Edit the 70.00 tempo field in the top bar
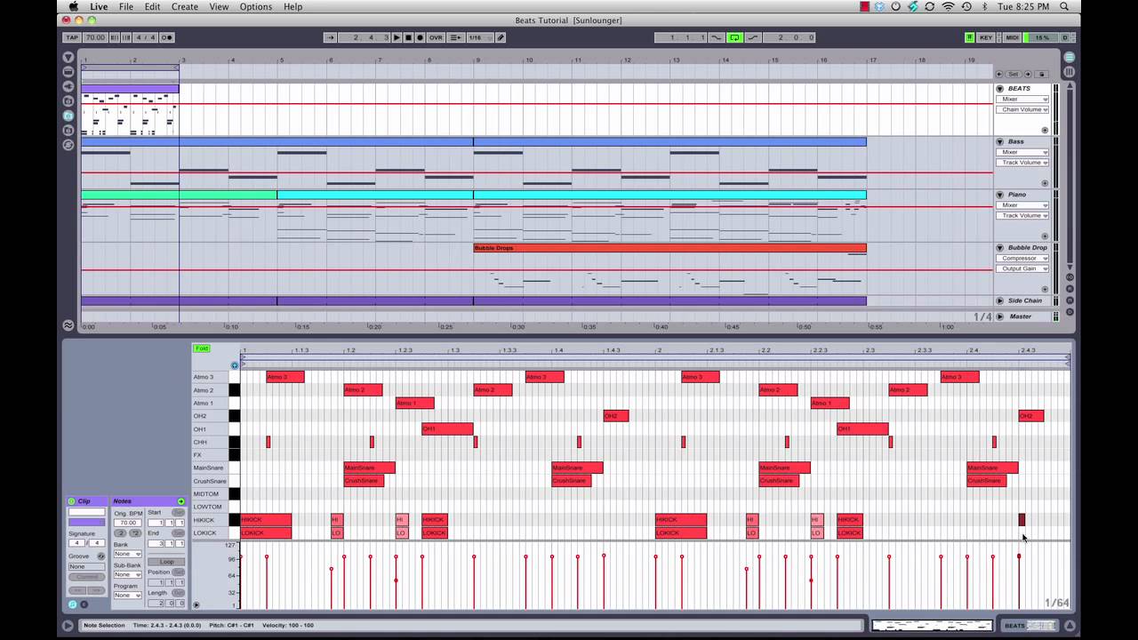1138x640 pixels. [95, 37]
